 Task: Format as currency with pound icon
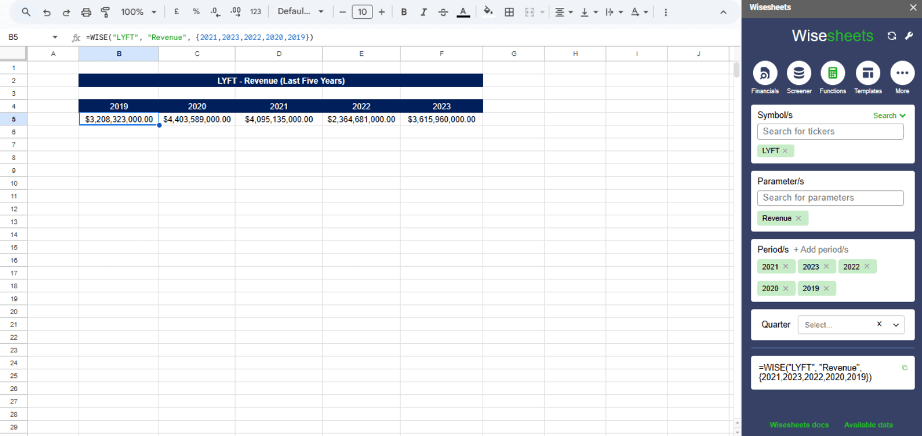tap(177, 11)
